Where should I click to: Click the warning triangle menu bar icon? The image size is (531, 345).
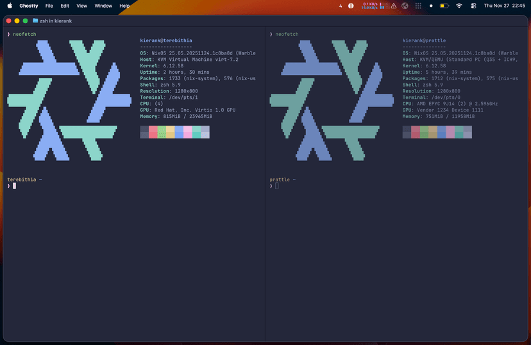pos(393,6)
